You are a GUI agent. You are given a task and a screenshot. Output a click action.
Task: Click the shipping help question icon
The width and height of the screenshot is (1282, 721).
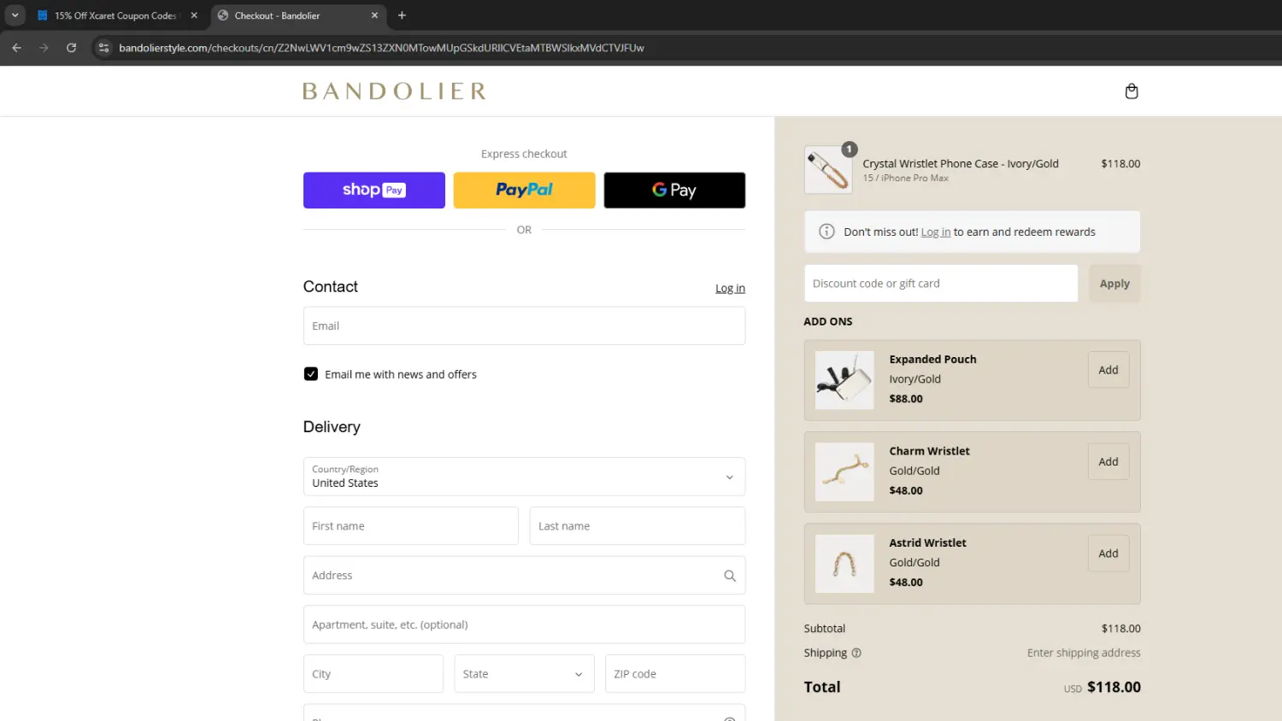(856, 654)
